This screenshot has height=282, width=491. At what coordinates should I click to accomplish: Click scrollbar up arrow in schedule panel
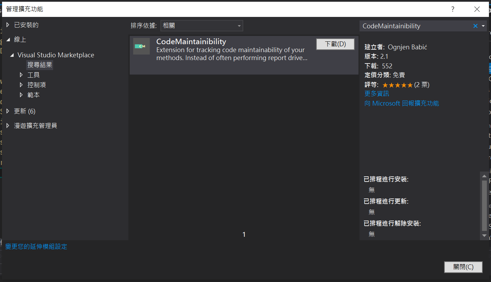click(x=484, y=176)
